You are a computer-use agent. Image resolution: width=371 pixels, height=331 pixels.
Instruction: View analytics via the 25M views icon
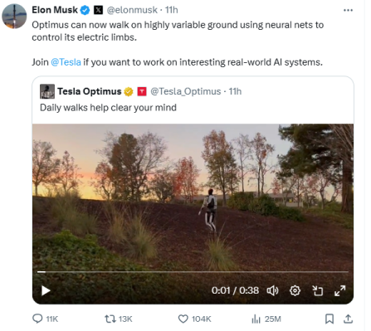tap(256, 319)
